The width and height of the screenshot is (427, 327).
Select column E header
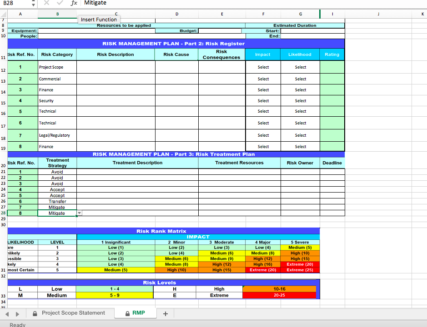tap(222, 14)
